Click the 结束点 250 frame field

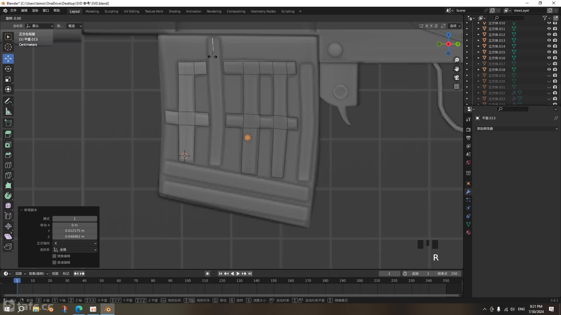pos(447,274)
